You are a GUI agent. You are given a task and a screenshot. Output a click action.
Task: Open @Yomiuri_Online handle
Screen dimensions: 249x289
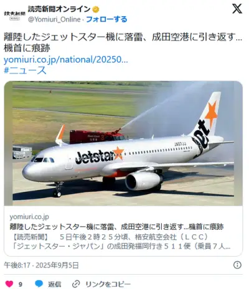pyautogui.click(x=54, y=19)
